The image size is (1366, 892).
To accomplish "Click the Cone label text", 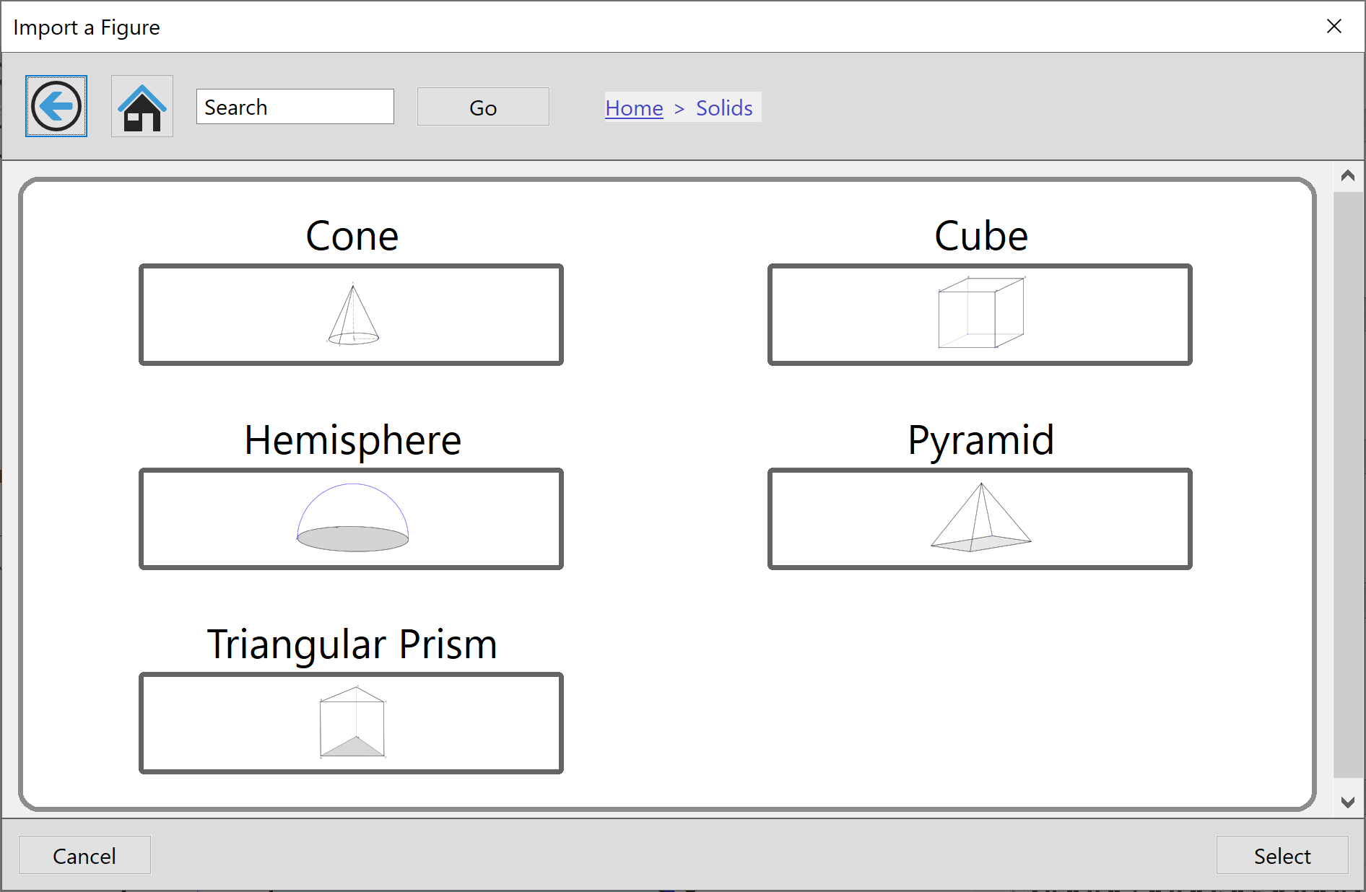I will click(352, 236).
